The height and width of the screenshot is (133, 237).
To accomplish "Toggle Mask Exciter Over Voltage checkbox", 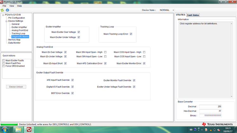I will 79,32.
